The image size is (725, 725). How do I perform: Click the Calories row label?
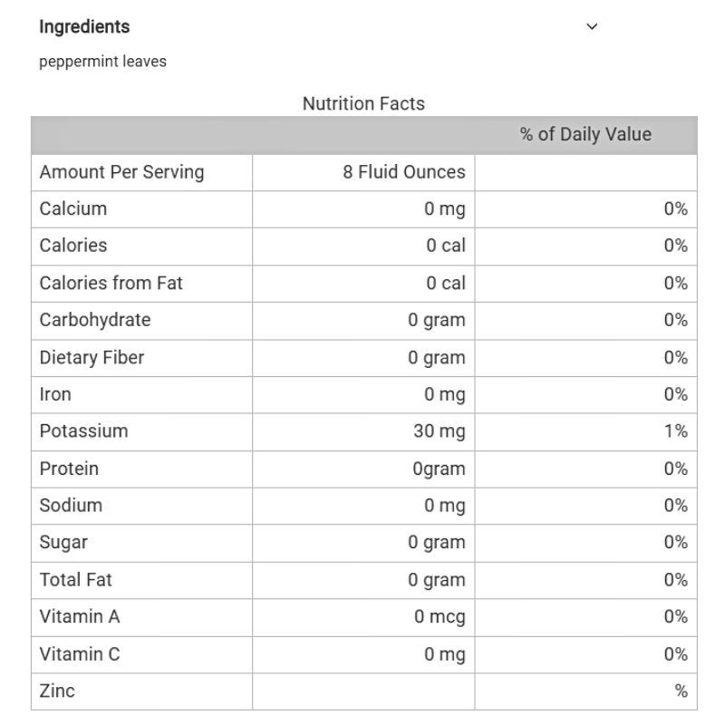pyautogui.click(x=73, y=246)
